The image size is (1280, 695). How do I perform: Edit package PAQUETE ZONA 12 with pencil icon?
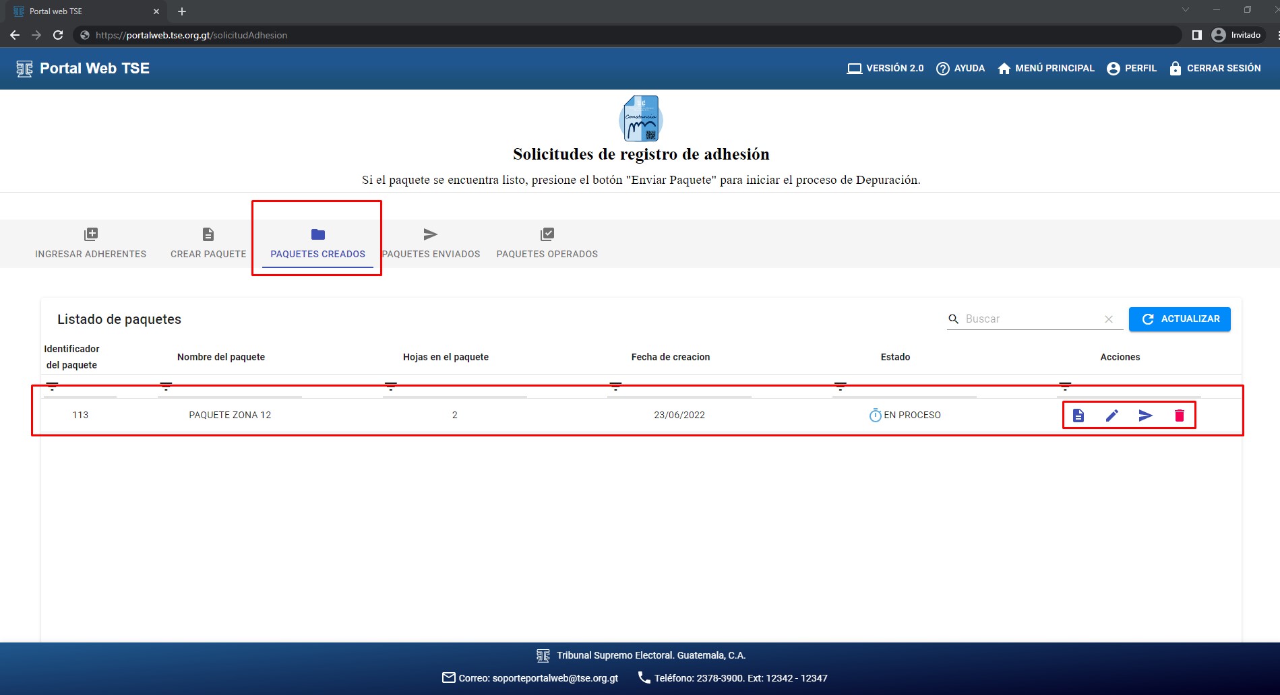1111,416
